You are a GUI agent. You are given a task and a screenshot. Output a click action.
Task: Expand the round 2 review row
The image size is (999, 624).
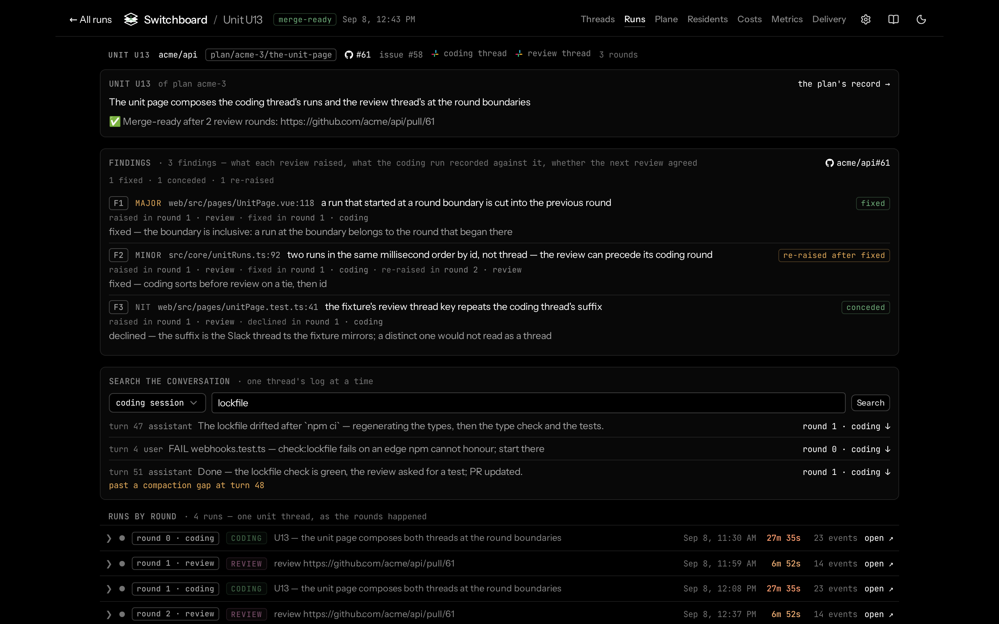(x=109, y=614)
